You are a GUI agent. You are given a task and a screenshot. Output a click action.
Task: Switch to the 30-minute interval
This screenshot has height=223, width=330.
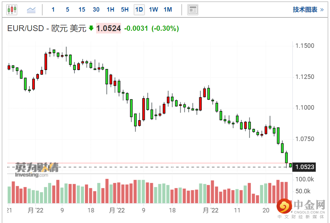point(96,10)
